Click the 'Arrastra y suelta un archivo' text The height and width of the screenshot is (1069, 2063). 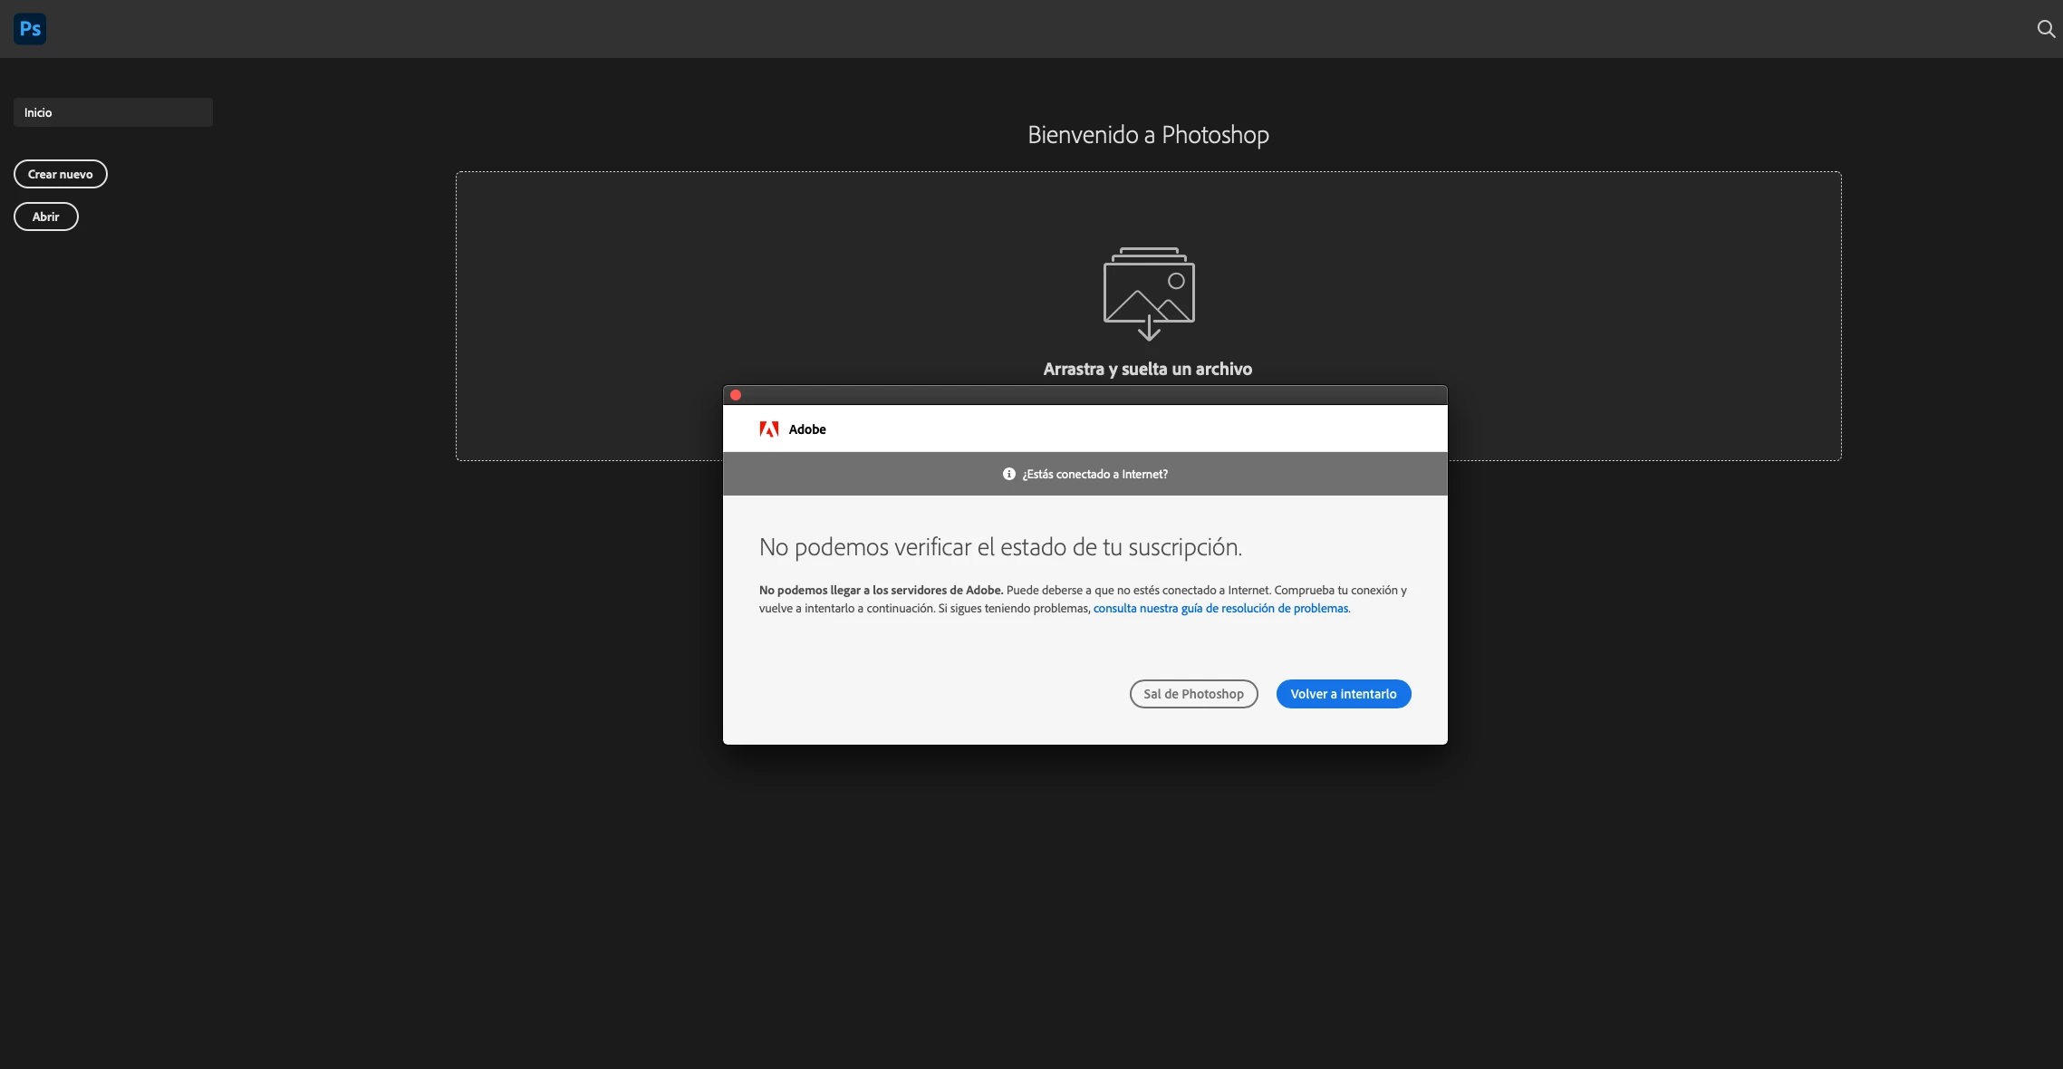coord(1147,369)
